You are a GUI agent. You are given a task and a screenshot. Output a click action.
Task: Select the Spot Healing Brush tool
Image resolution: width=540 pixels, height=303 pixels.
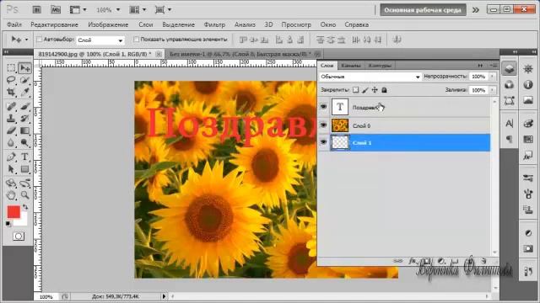[11, 106]
